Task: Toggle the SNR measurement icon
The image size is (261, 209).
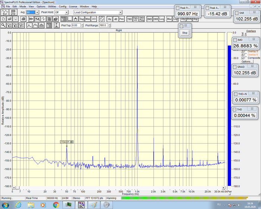Action: [156, 19]
